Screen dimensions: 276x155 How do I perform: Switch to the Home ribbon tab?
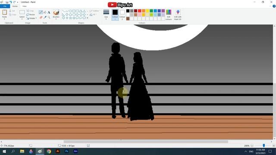[15, 6]
